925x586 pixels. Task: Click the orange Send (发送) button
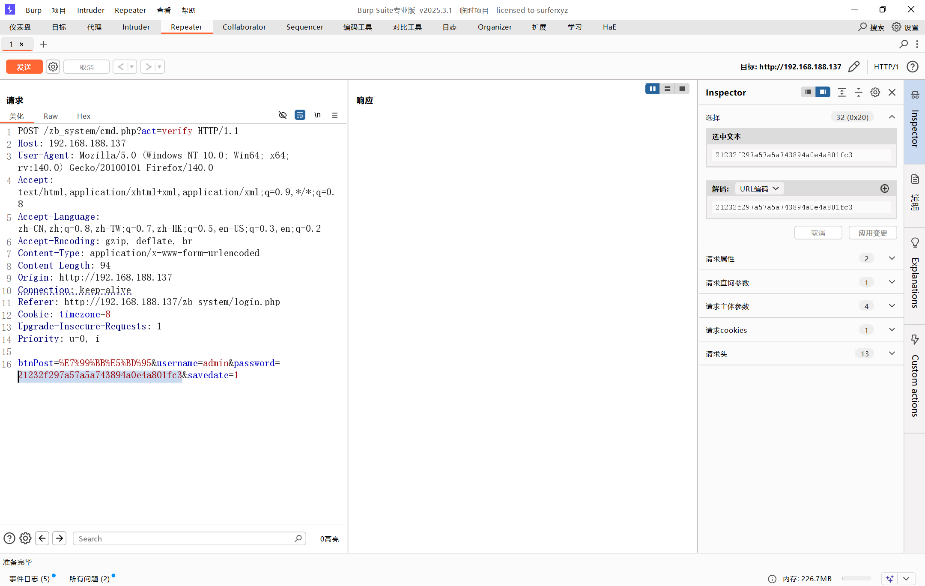coord(24,67)
